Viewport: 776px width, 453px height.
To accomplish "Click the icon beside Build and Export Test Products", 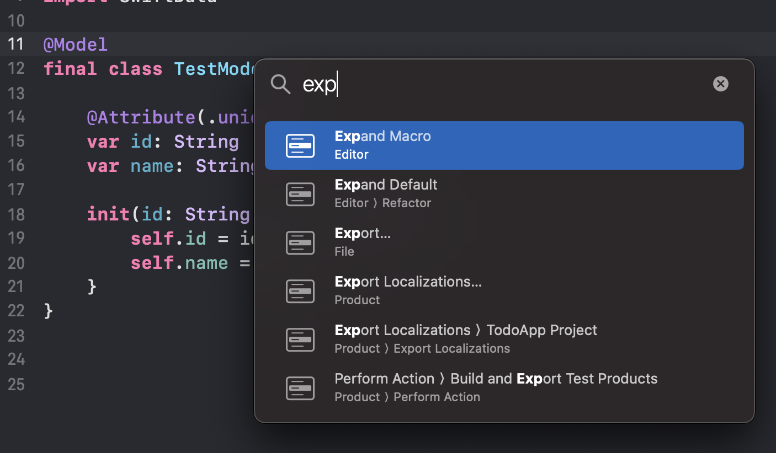I will click(300, 388).
